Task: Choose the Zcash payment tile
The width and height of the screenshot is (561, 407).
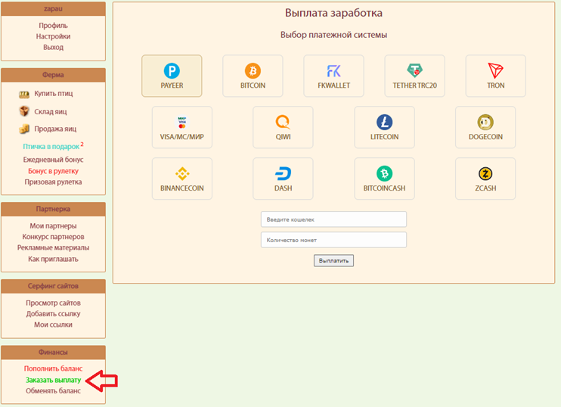Action: point(485,179)
